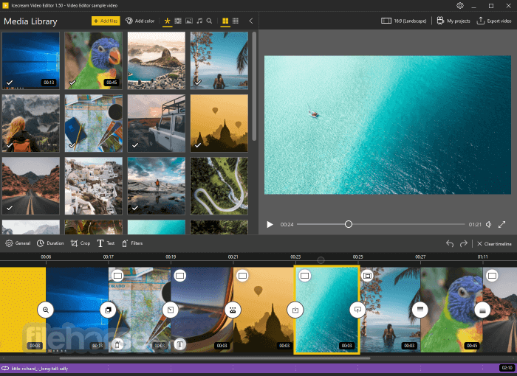Image resolution: width=517 pixels, height=376 pixels.
Task: Select the winding river aerial image
Action: 219,186
